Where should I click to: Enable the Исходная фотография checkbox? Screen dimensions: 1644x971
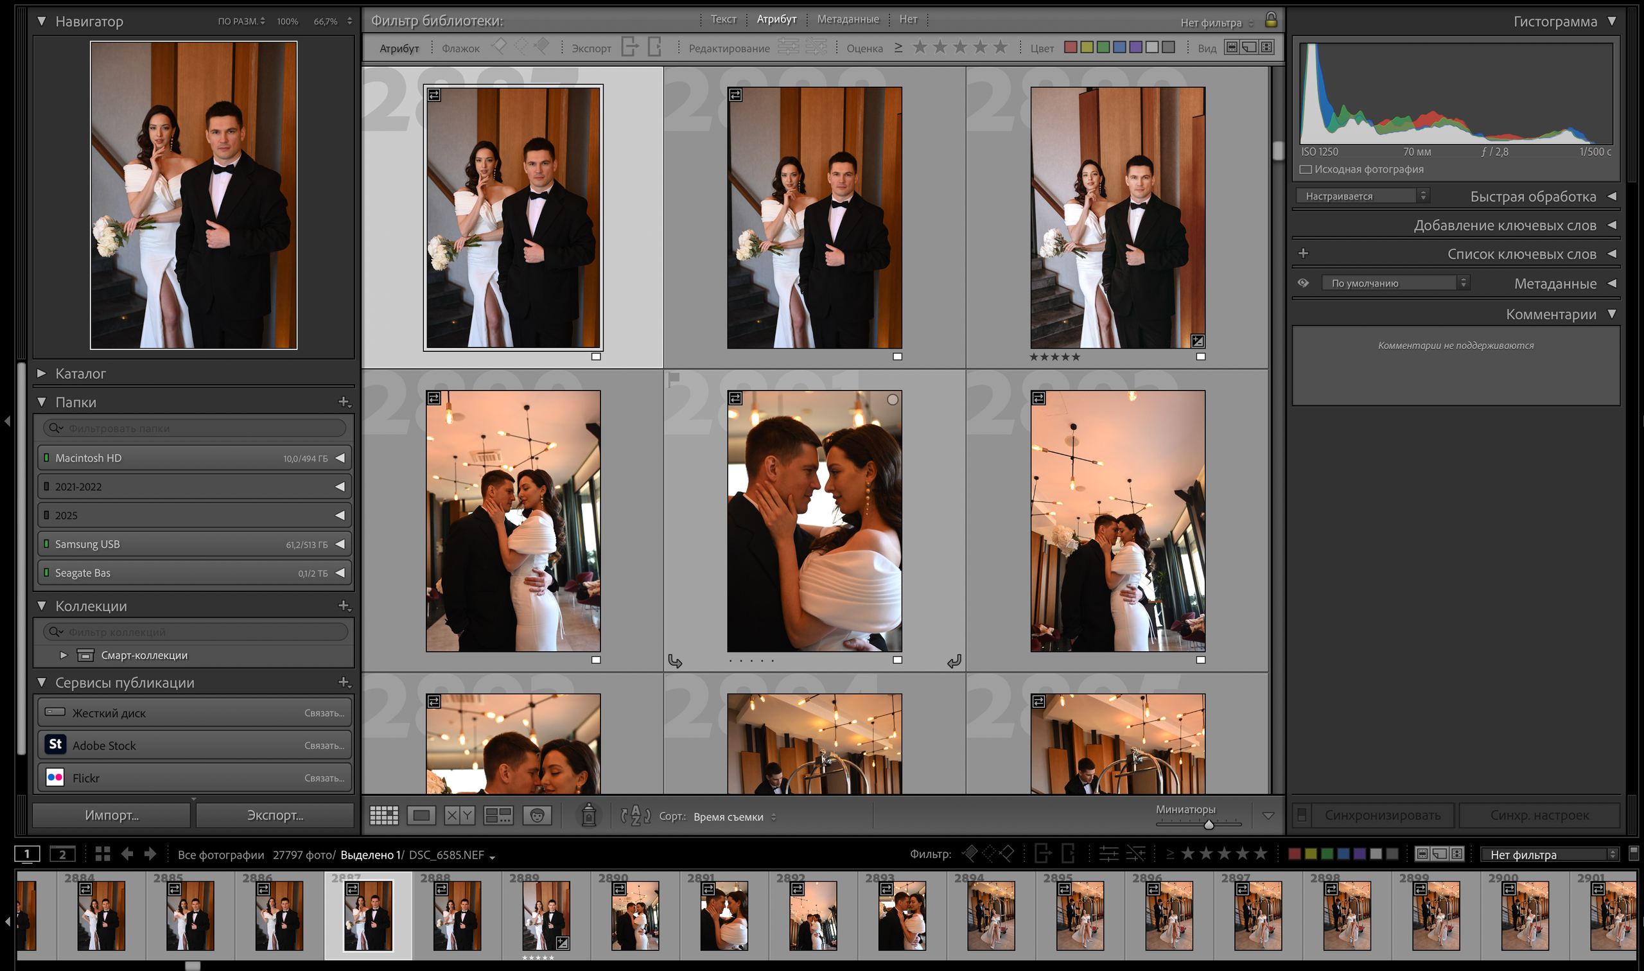pyautogui.click(x=1305, y=170)
